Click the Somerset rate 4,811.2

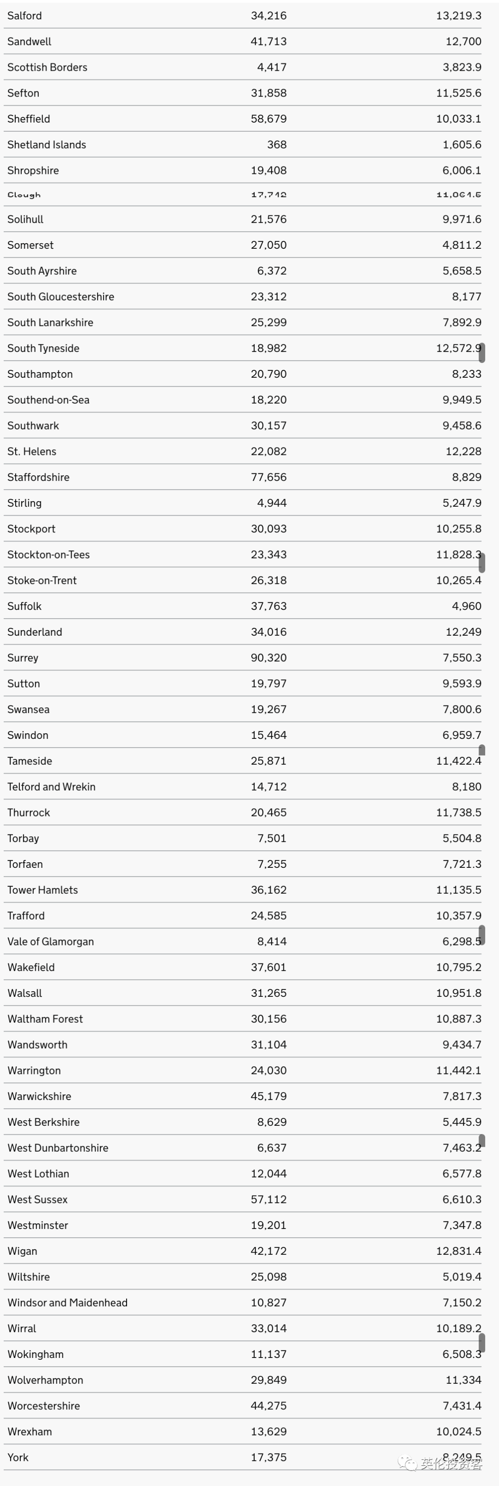tap(462, 245)
